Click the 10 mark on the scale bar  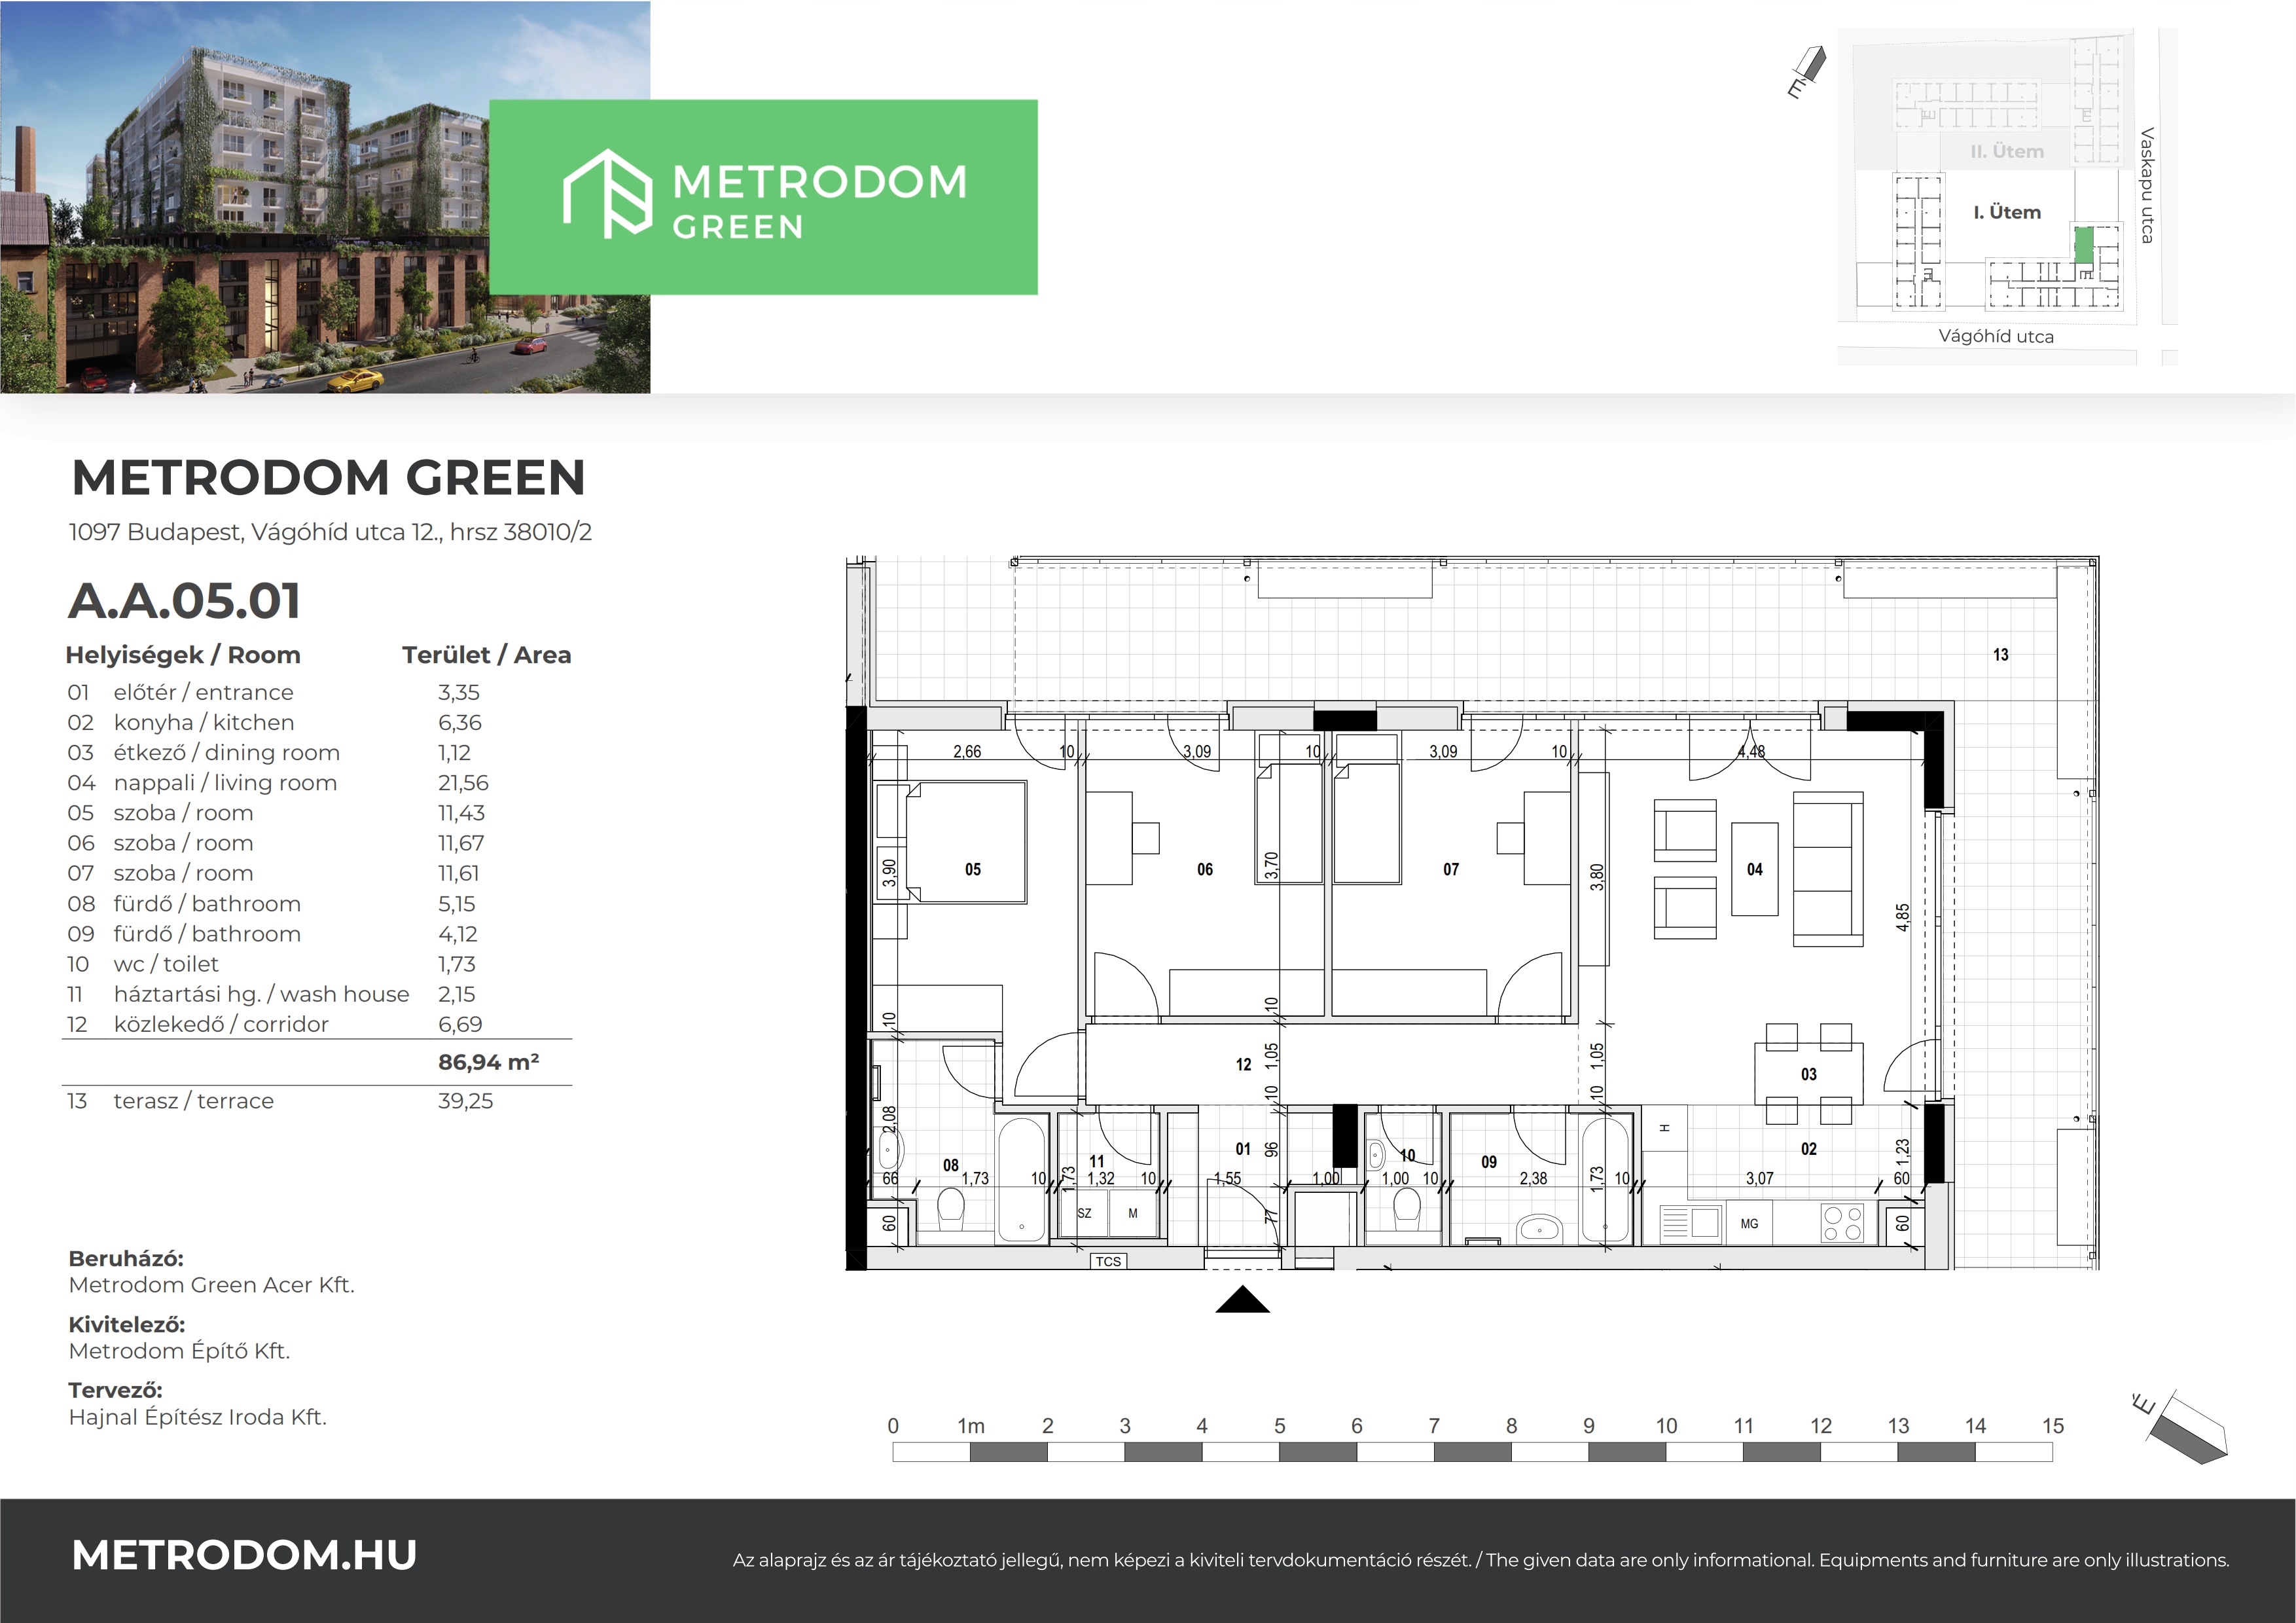click(x=1666, y=1426)
